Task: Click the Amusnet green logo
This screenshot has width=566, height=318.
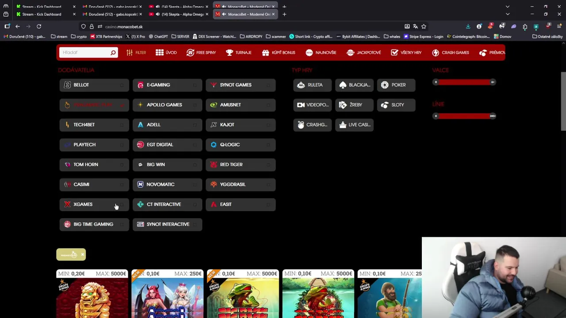Action: 214,105
